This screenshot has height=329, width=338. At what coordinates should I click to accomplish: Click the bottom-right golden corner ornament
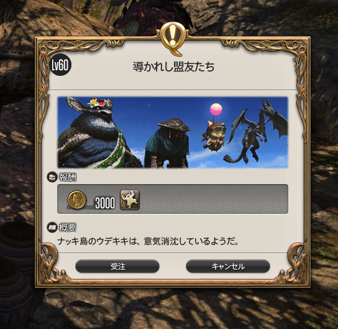[x=295, y=263]
